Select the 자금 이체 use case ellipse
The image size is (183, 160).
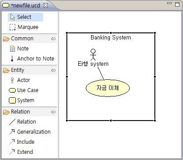[108, 88]
